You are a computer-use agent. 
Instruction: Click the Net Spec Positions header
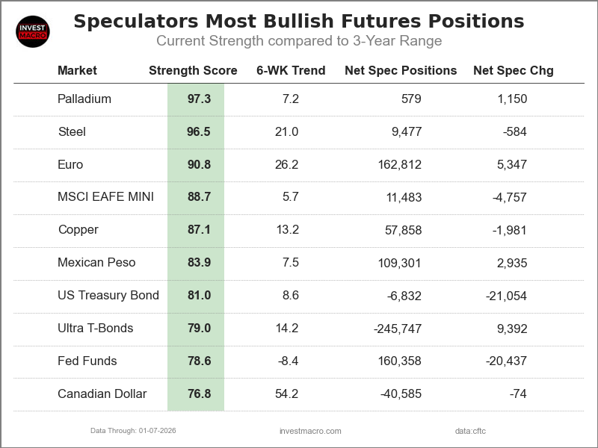pyautogui.click(x=401, y=71)
